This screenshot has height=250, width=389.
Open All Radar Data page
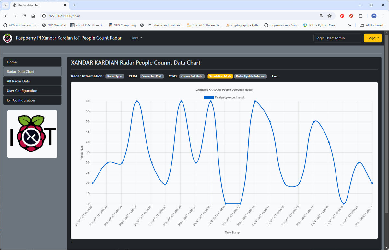click(32, 81)
